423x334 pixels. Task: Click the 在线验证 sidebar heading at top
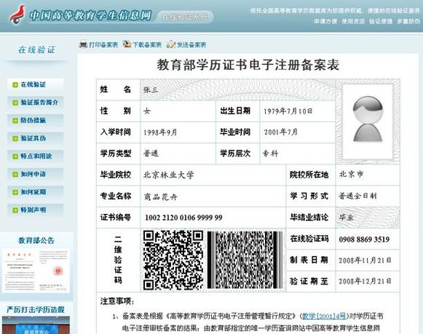click(x=36, y=49)
